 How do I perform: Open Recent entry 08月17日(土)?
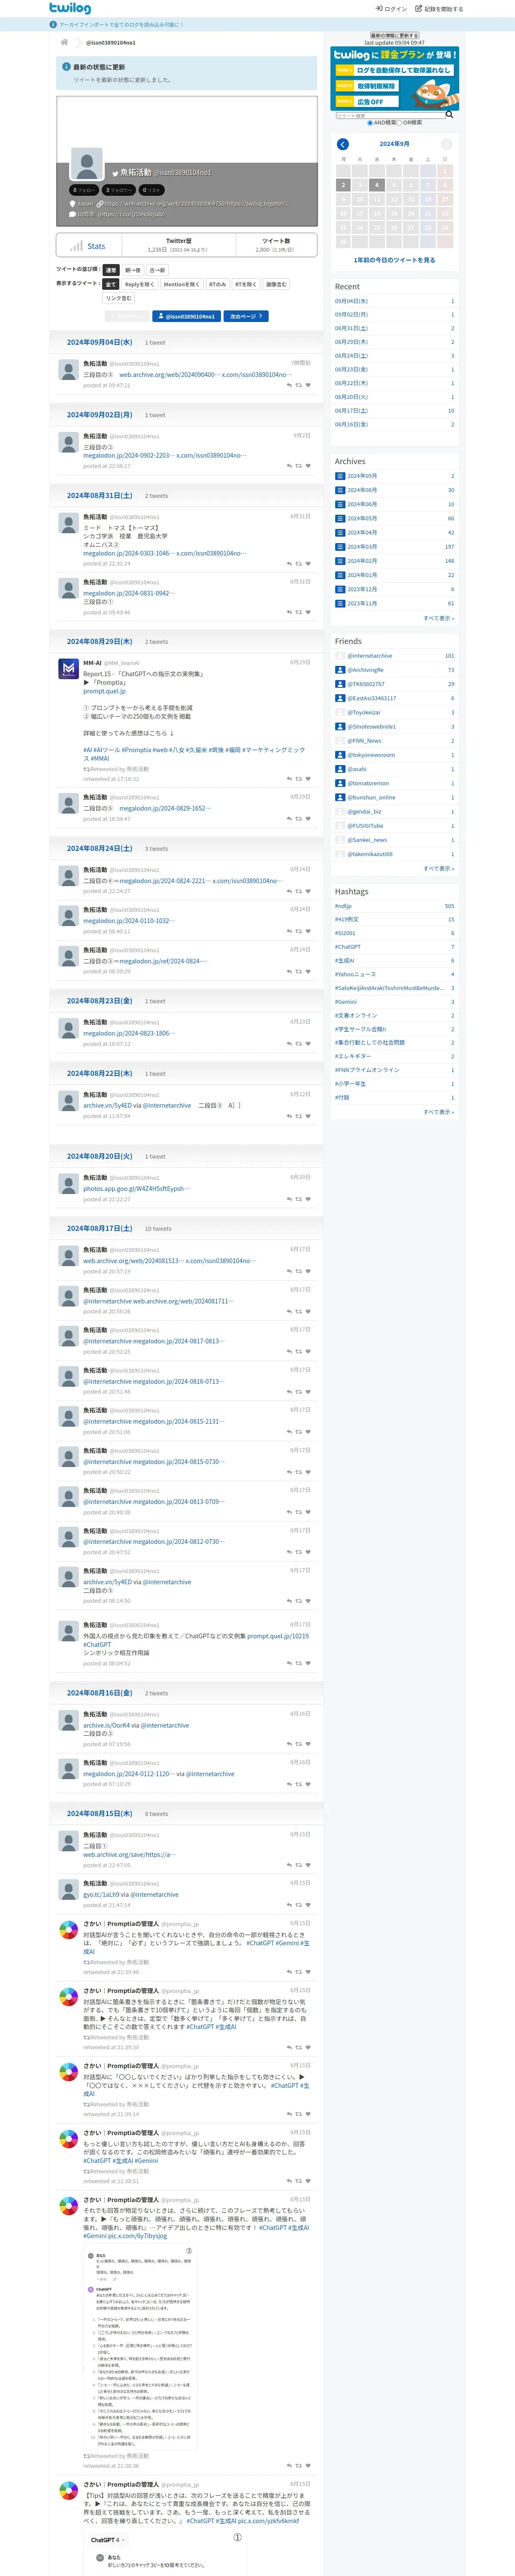[x=351, y=410]
